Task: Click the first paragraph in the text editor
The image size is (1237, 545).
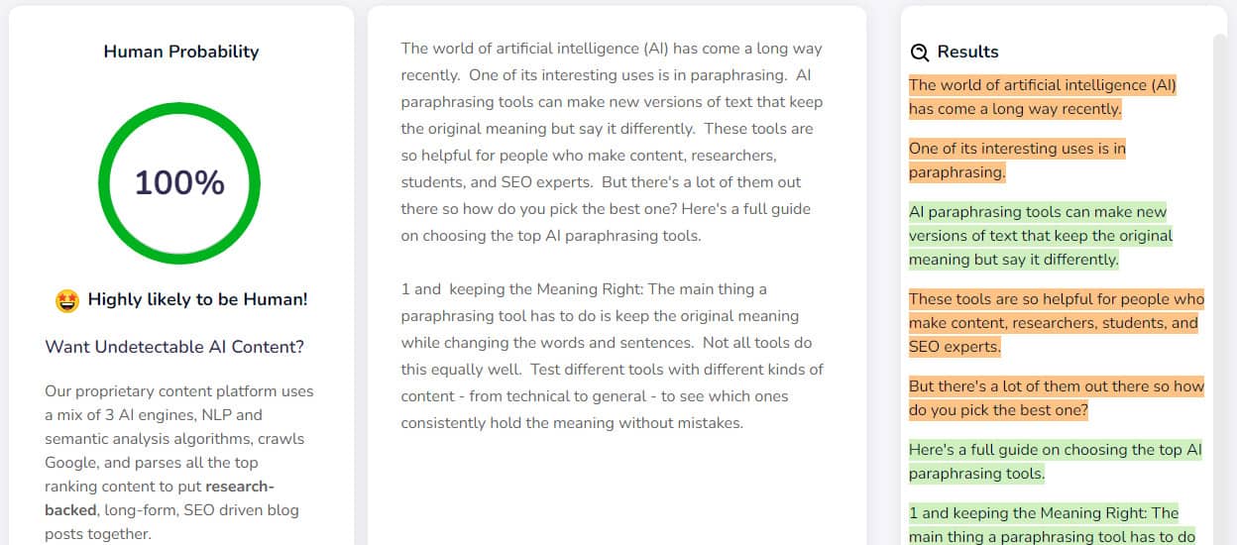Action: tap(612, 142)
